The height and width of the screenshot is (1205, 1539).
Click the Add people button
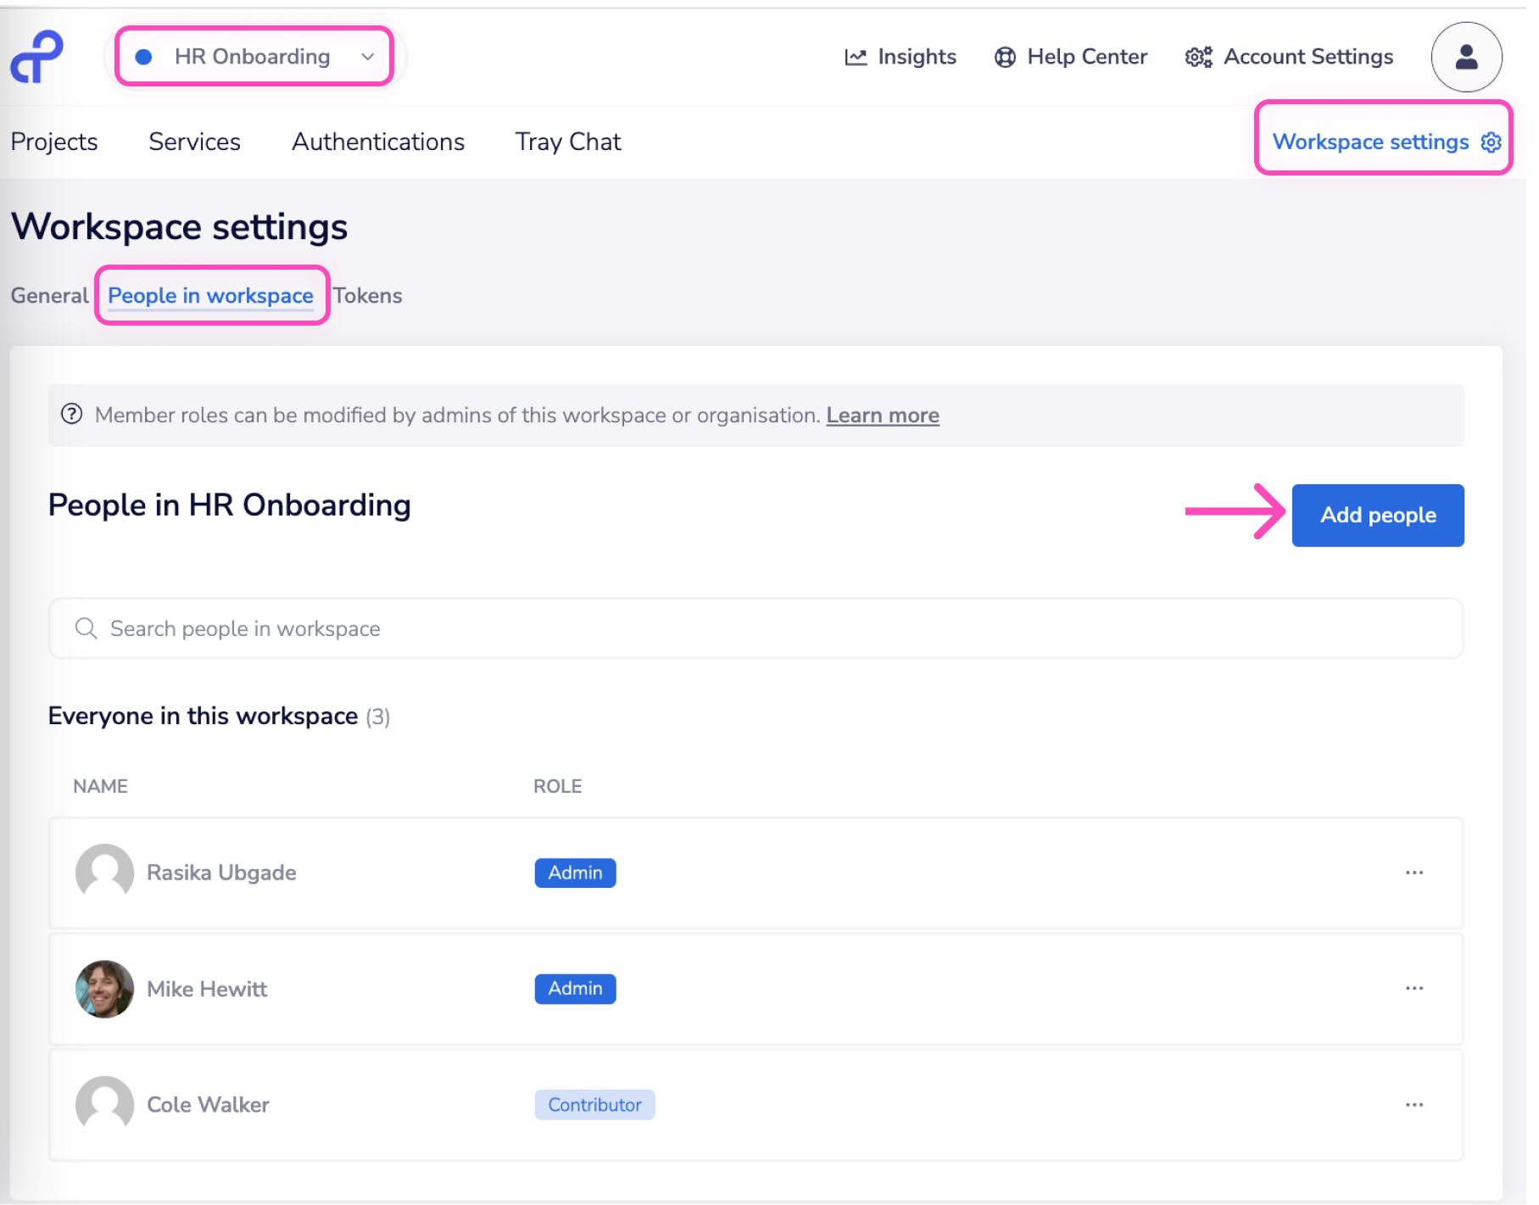(x=1377, y=516)
